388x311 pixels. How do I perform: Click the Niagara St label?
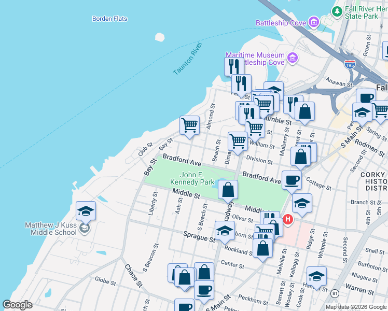(365, 277)
